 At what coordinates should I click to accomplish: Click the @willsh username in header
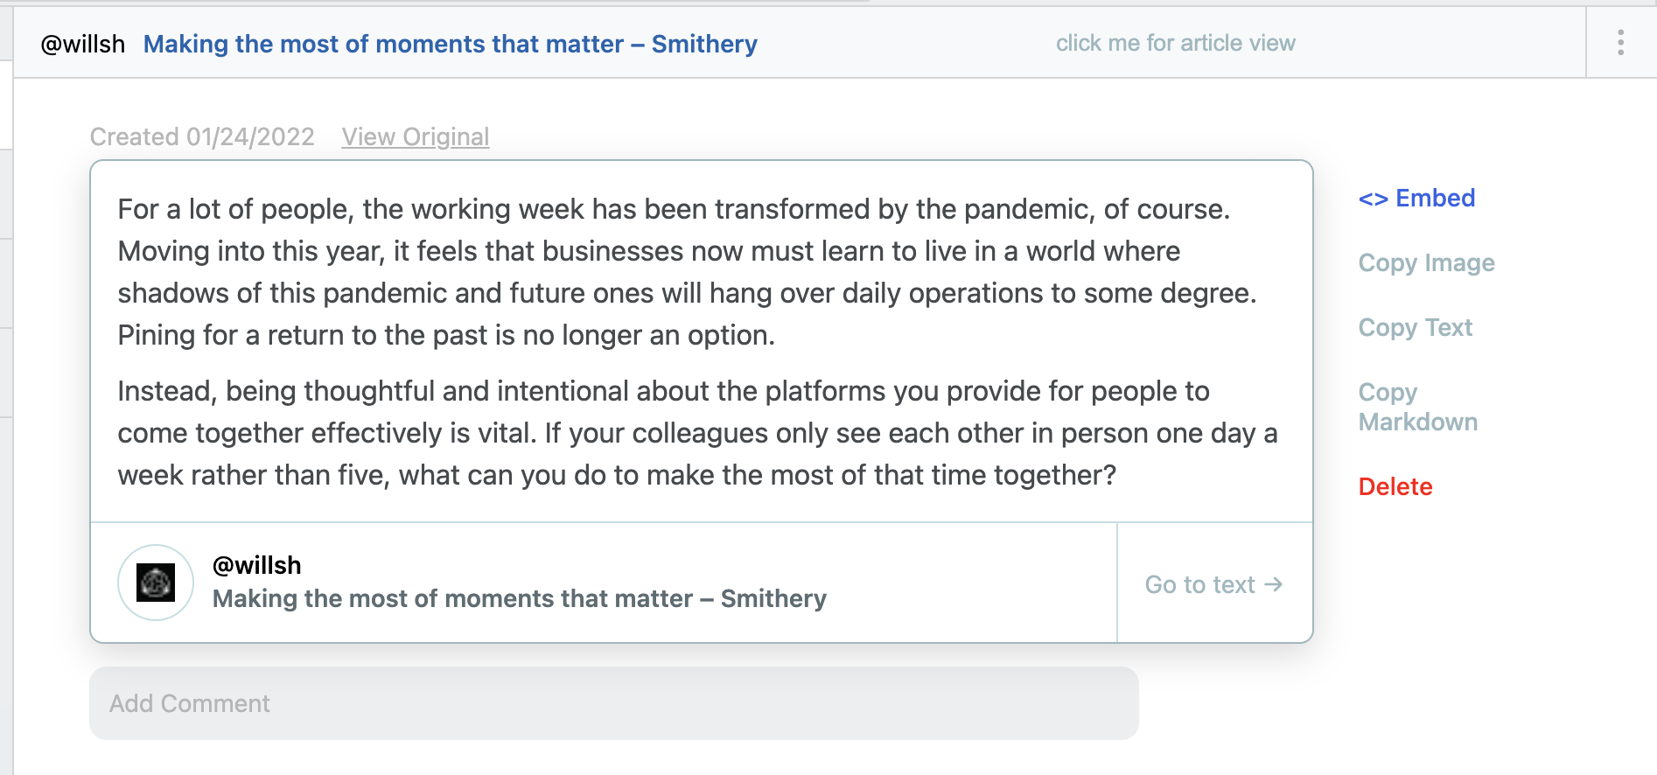tap(83, 44)
